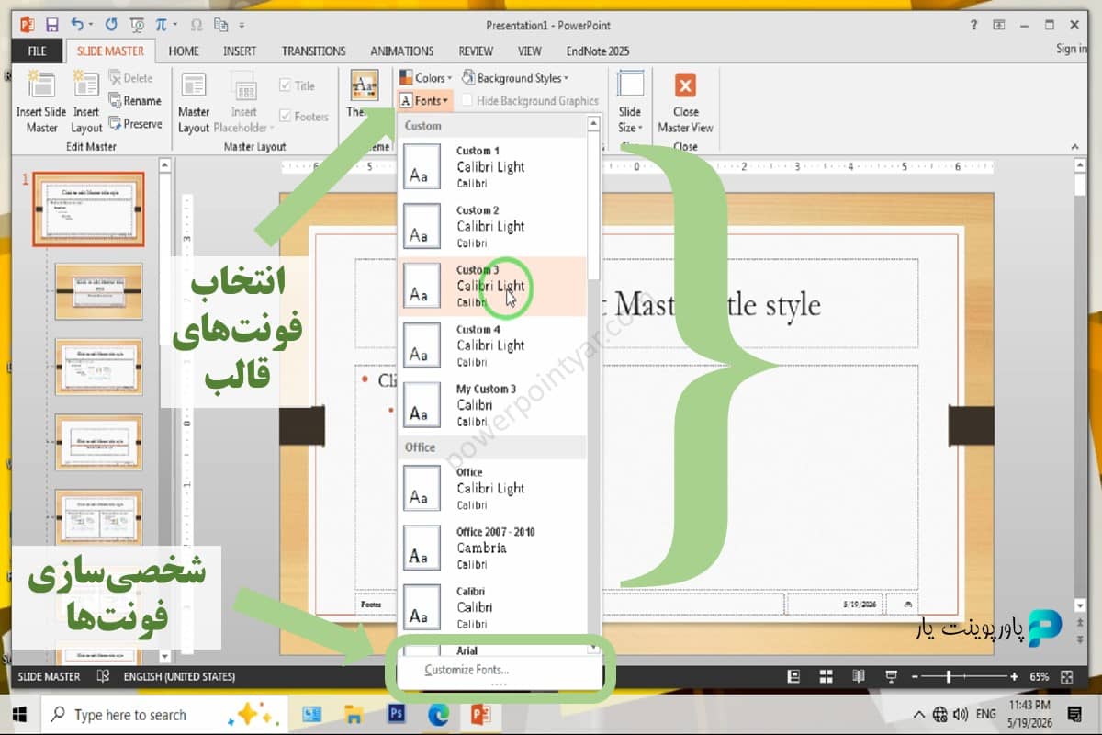Choose the Custom 1 font set
This screenshot has width=1102, height=735.
(493, 166)
